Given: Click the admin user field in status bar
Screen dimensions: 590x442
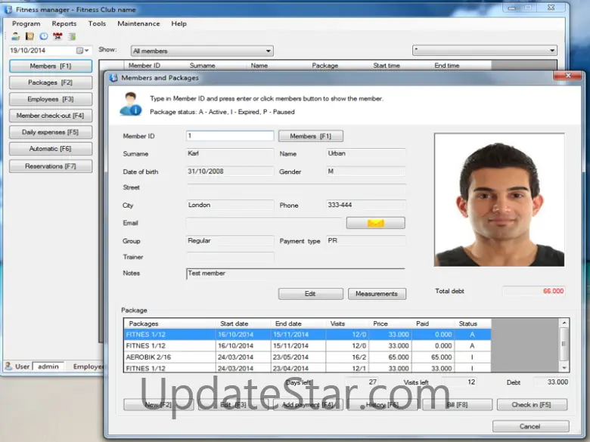Looking at the screenshot, I should pos(48,366).
